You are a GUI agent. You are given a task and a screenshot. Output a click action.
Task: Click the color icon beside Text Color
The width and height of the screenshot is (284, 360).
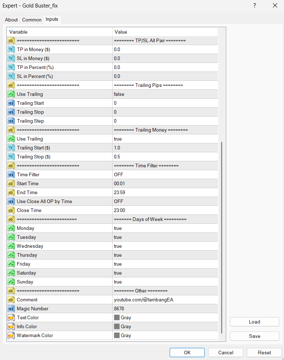(11, 318)
